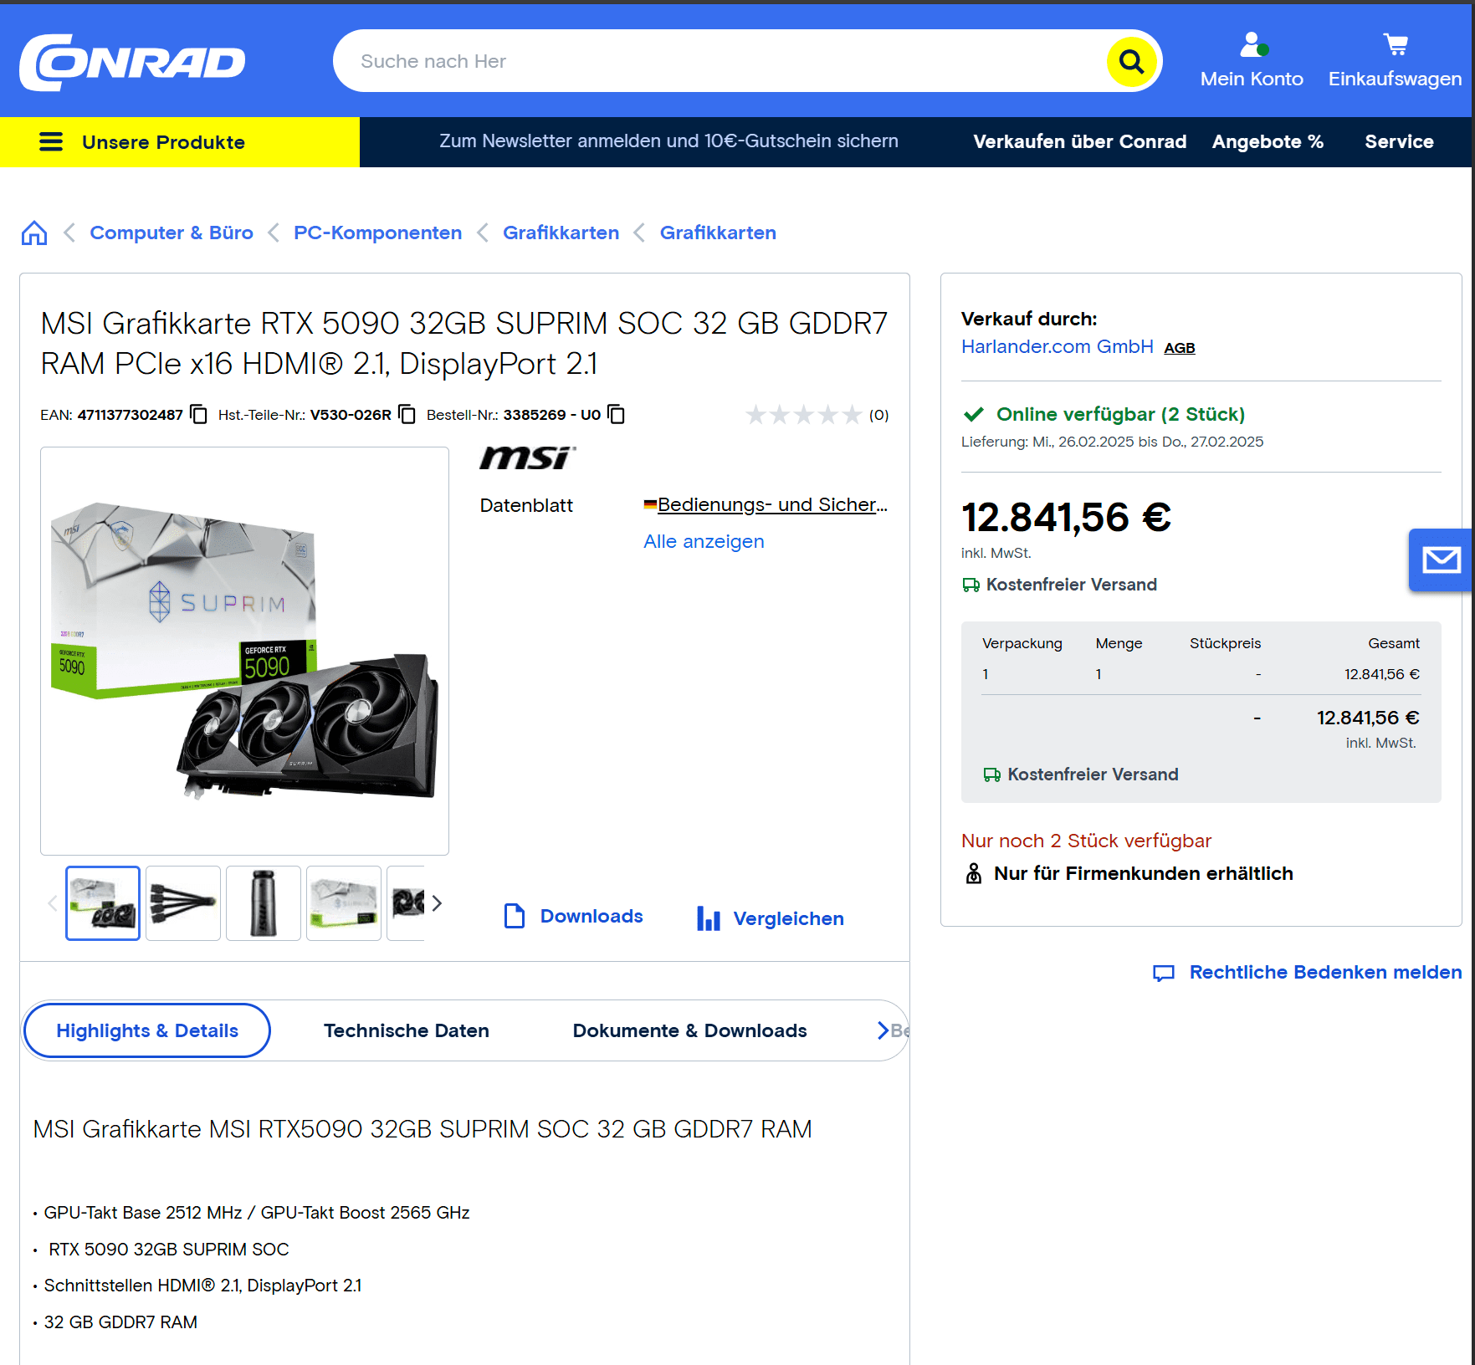1475x1365 pixels.
Task: Click the large 12.841,56 € price
Action: coord(1066,517)
